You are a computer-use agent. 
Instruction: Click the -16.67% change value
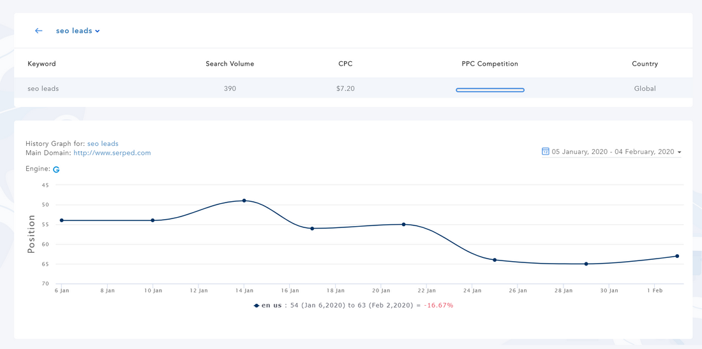click(x=439, y=306)
